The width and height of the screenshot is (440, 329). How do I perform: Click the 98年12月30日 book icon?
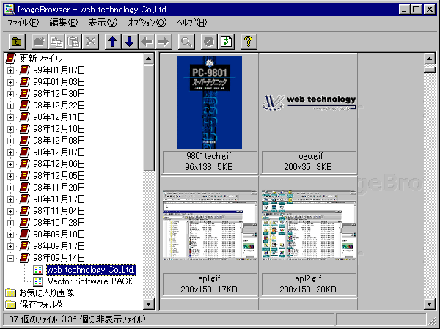pos(25,93)
